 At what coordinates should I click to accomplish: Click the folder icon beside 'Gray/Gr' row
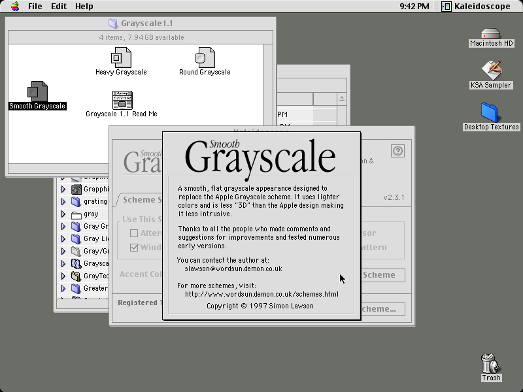(x=76, y=252)
